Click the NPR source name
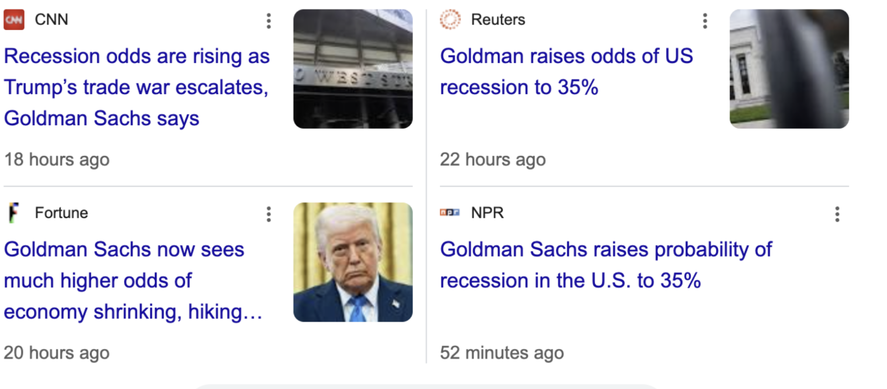The height and width of the screenshot is (389, 887). click(x=487, y=212)
